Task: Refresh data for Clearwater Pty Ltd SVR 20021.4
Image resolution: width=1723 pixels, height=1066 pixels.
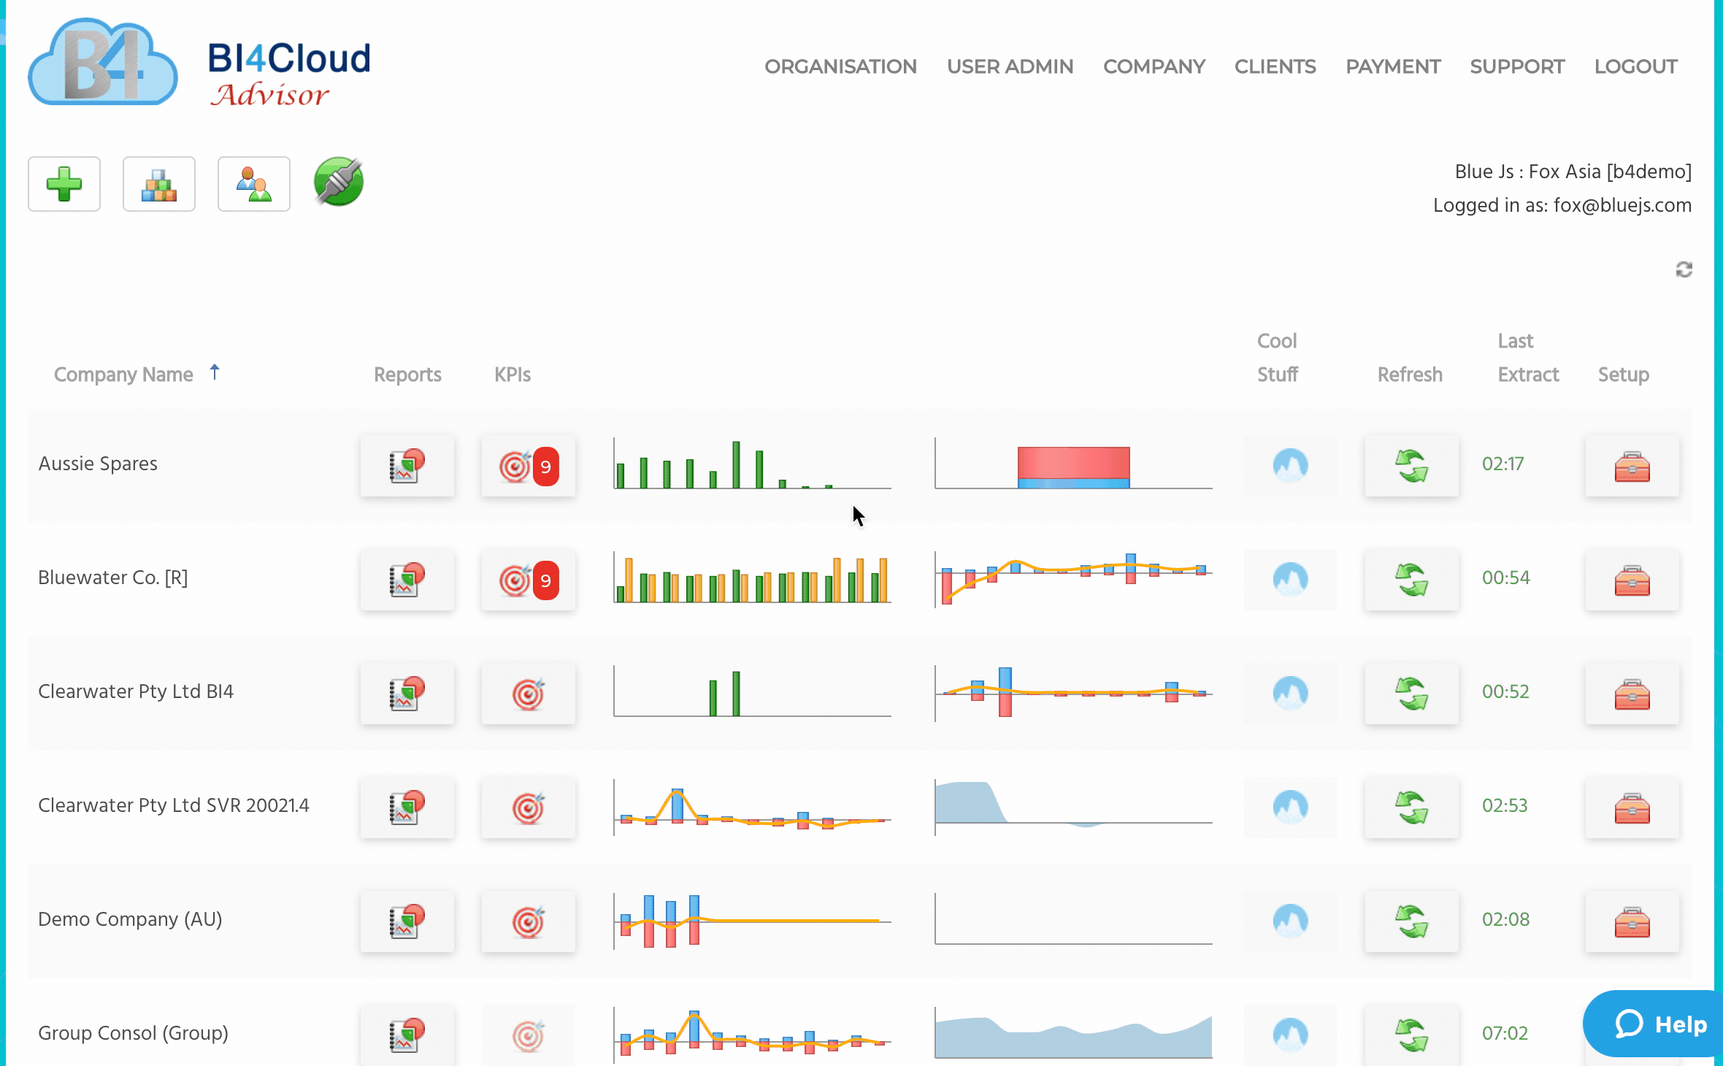Action: (x=1412, y=808)
